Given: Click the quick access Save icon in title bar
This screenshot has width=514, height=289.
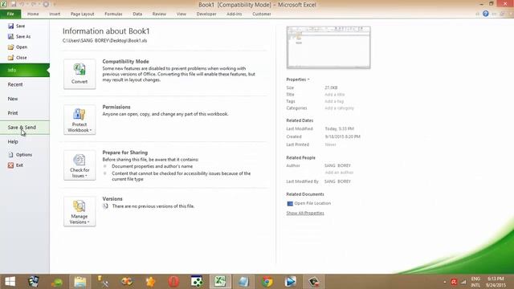Looking at the screenshot, I should (x=14, y=4).
